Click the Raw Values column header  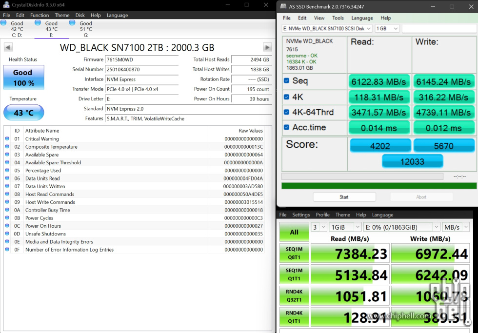251,131
